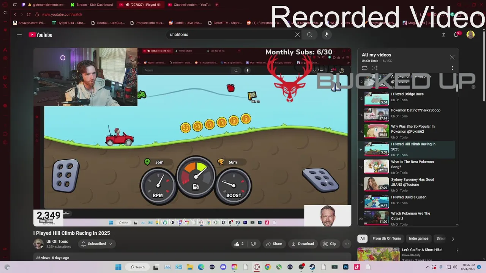Open Let's Go For A Short Hike recommendation
This screenshot has height=273, width=486.
[x=422, y=250]
